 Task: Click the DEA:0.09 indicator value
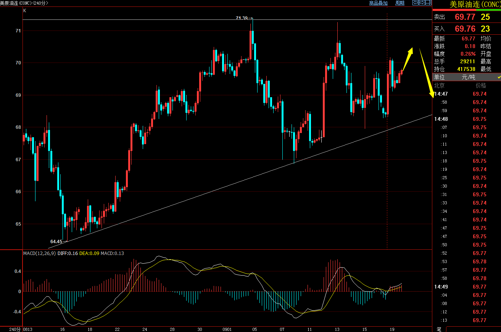click(x=89, y=253)
